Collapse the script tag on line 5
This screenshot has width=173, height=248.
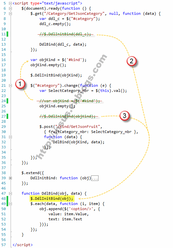click(10, 3)
